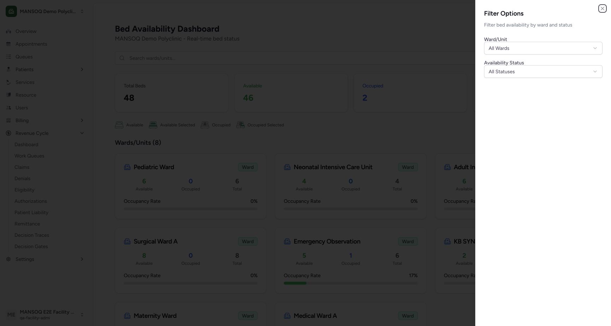Collapse the Revenue Cycle section

82,133
